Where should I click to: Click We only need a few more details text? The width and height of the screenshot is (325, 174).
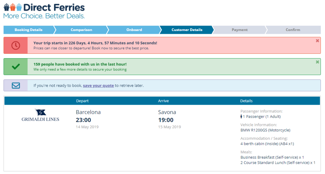click(x=80, y=69)
